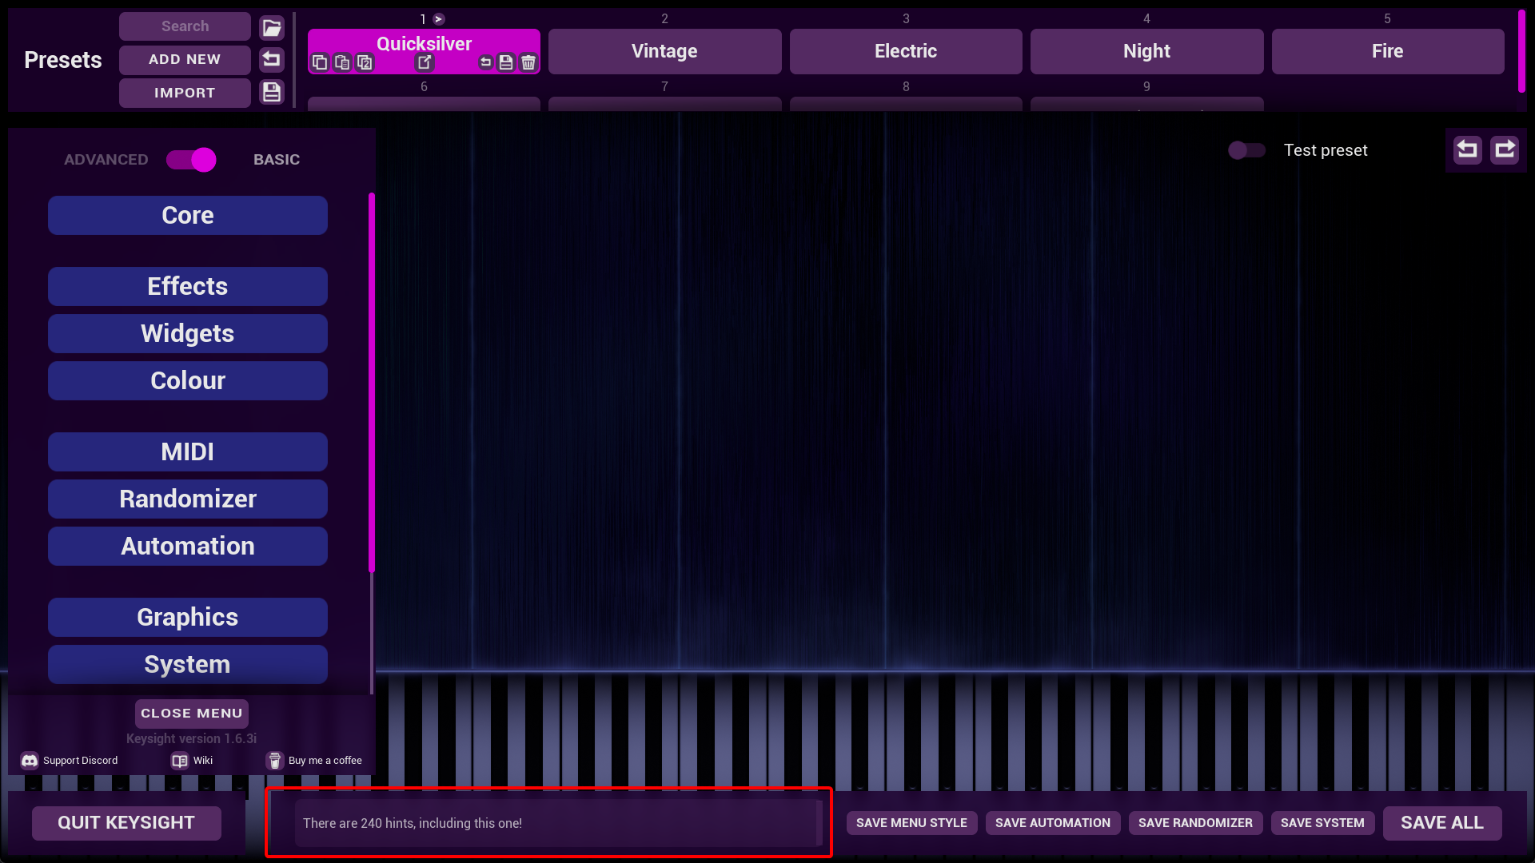
Task: Toggle the Advanced/Basic mode switch
Action: 191,160
